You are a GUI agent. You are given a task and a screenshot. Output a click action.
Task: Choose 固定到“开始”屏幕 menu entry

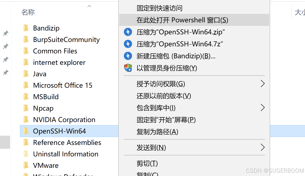pyautogui.click(x=194, y=120)
